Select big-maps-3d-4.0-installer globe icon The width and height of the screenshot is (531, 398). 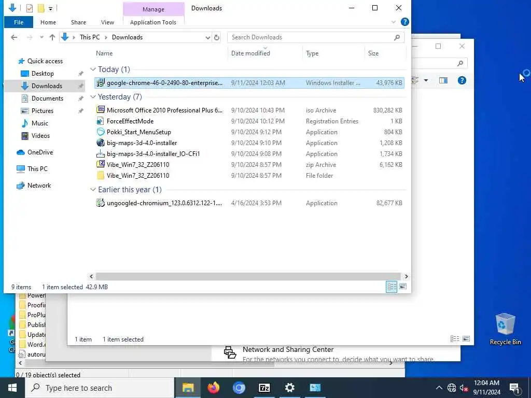[x=100, y=143]
